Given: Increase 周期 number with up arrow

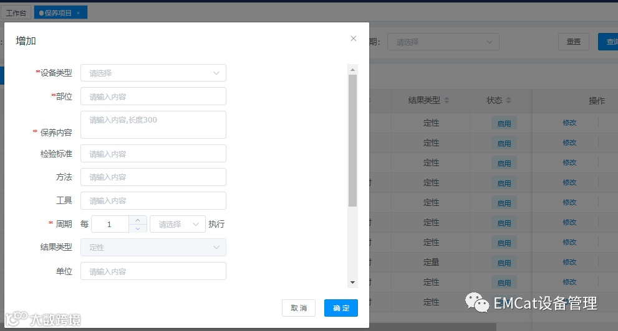Looking at the screenshot, I should tap(138, 220).
